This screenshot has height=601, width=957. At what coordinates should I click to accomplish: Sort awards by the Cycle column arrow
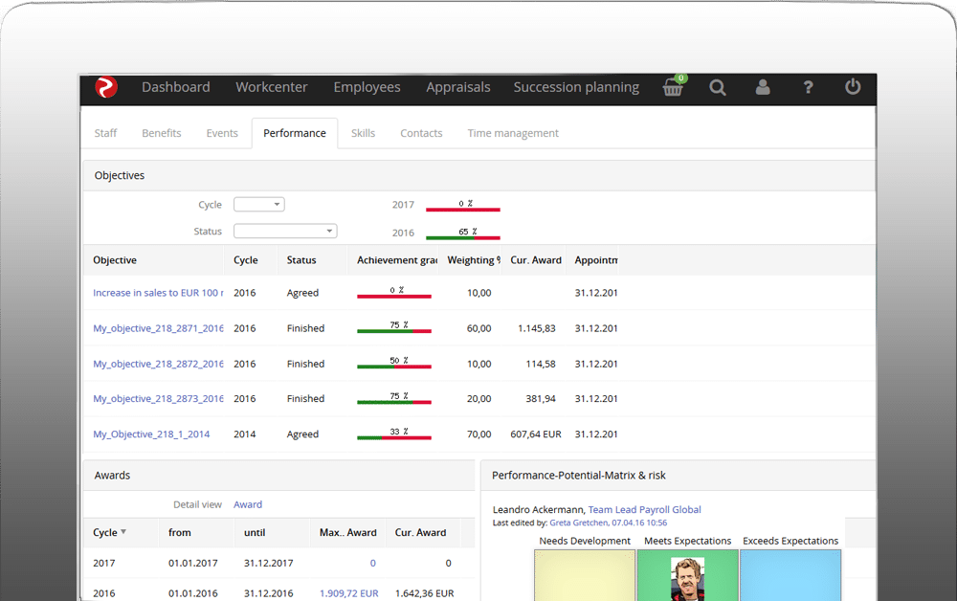[123, 532]
